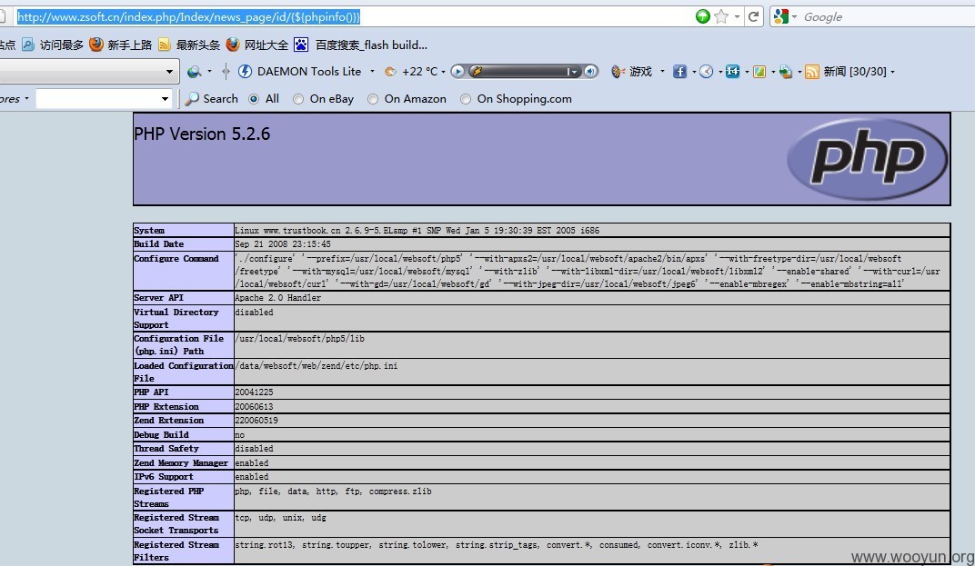Expand the 新闻 dropdown arrow
The width and height of the screenshot is (975, 566).
[x=892, y=72]
